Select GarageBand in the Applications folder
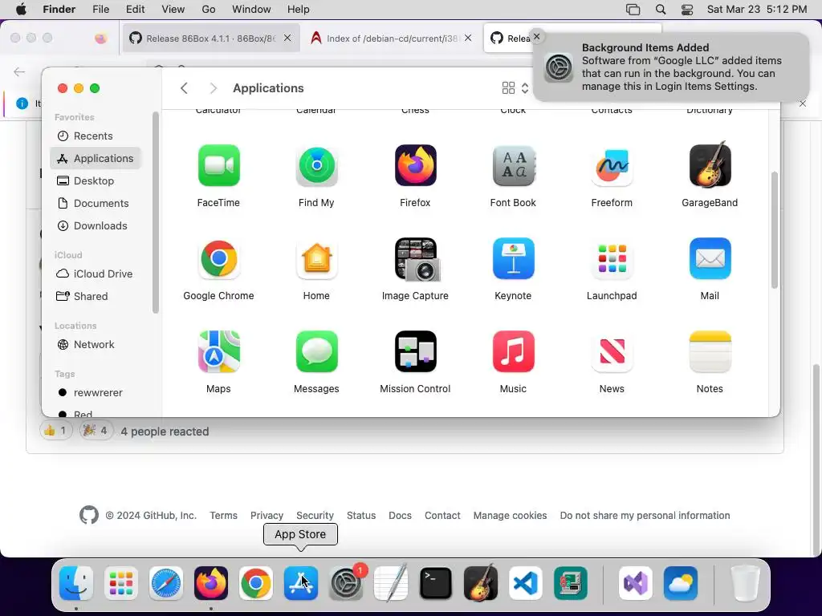This screenshot has width=822, height=616. (710, 164)
